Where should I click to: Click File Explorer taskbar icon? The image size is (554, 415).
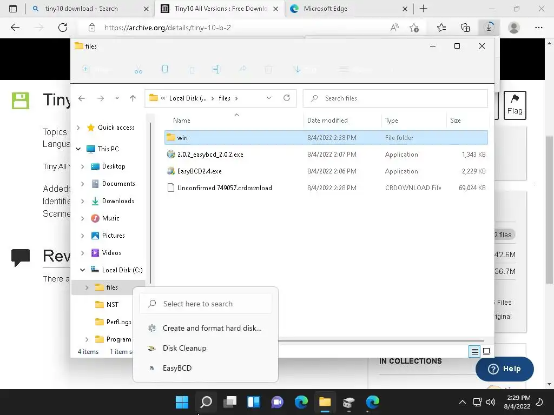(x=325, y=402)
